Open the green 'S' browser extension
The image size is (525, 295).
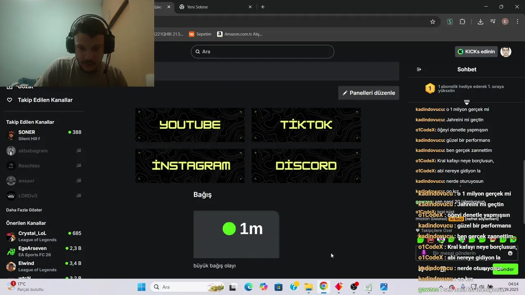click(x=450, y=22)
